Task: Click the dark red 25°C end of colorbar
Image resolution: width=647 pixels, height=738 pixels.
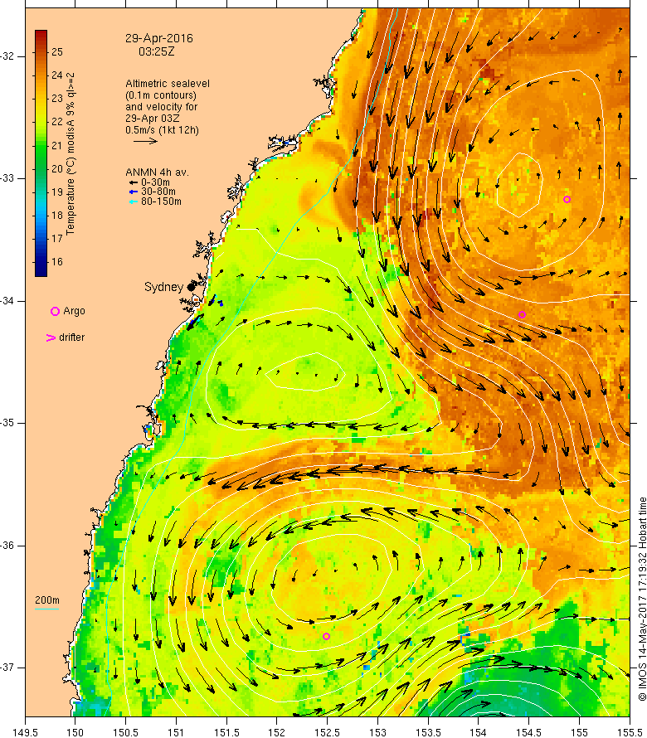Action: pos(41,36)
